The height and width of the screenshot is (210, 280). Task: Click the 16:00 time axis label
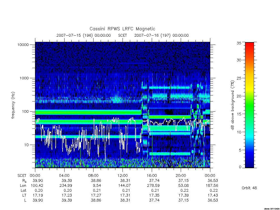151,176
